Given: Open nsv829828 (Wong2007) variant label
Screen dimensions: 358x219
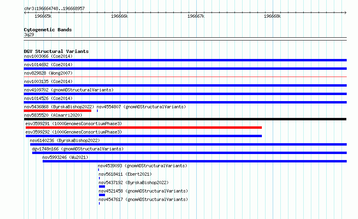Looking at the screenshot, I should (48, 73).
